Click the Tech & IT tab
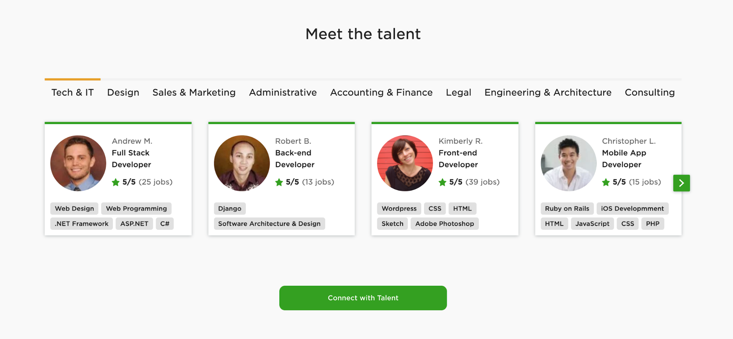Viewport: 733px width, 339px height. click(73, 92)
